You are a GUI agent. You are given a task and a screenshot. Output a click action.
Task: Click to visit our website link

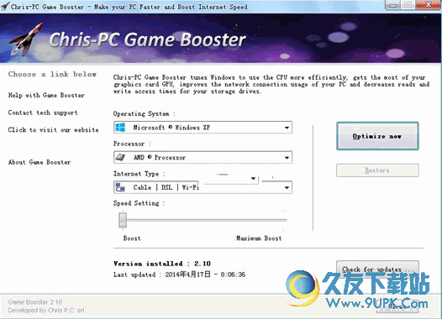(x=53, y=130)
